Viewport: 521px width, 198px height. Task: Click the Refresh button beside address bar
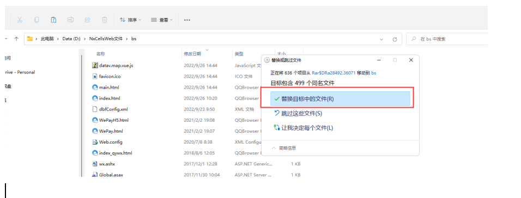(395, 39)
